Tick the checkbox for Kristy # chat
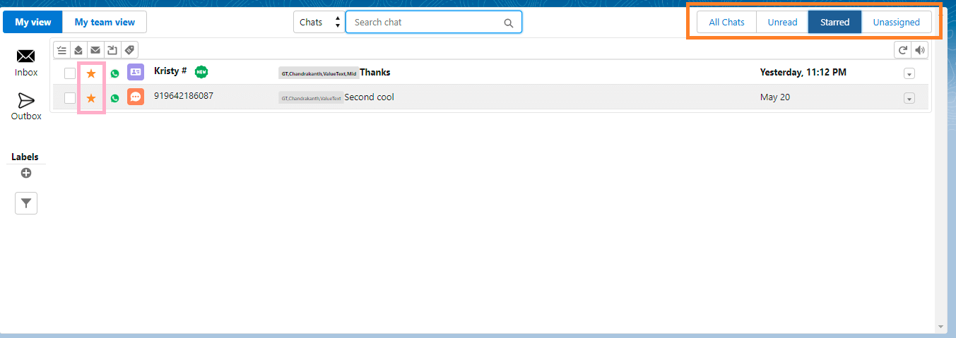The image size is (956, 338). click(70, 73)
